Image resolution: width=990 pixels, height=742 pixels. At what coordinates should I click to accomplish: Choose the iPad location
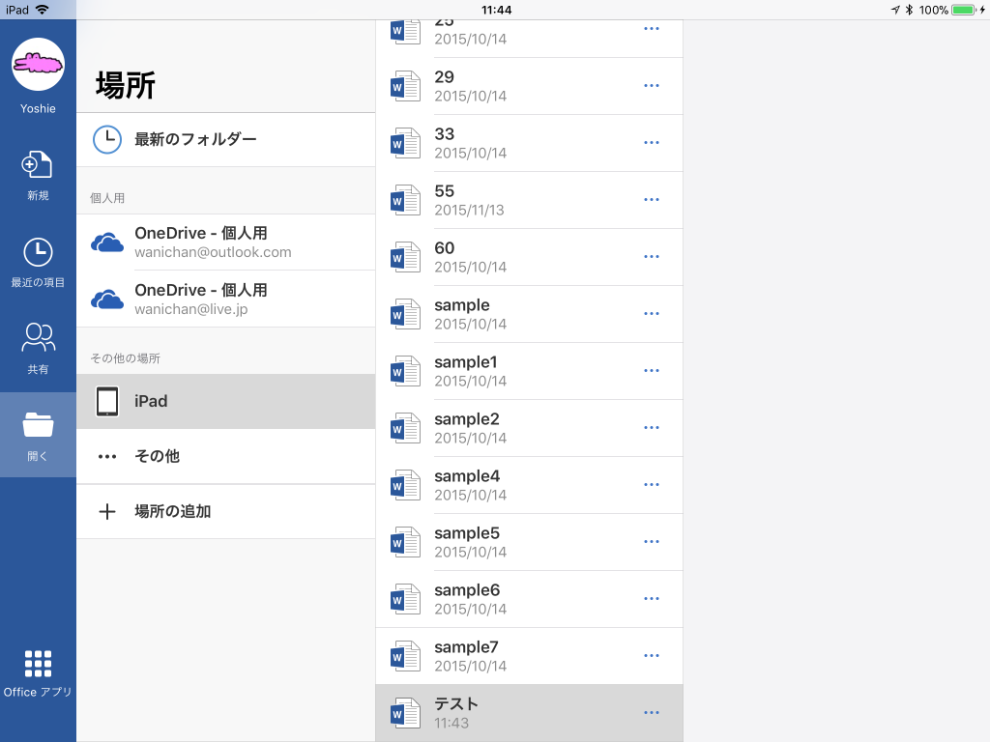point(226,401)
